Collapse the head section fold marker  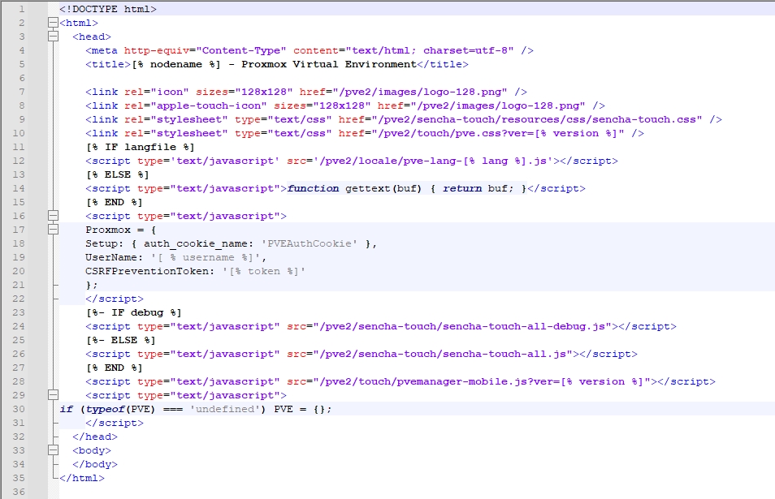[53, 37]
